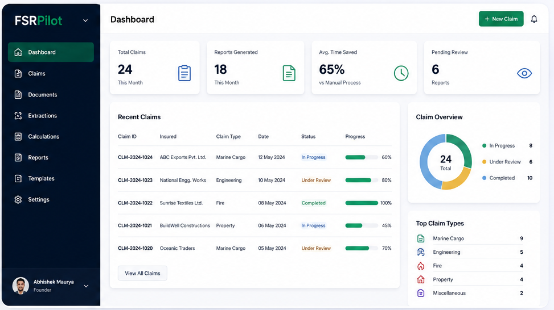Screen dimensions: 554x310
Task: Open claim CLM-2024-1024
Action: [x=136, y=157]
